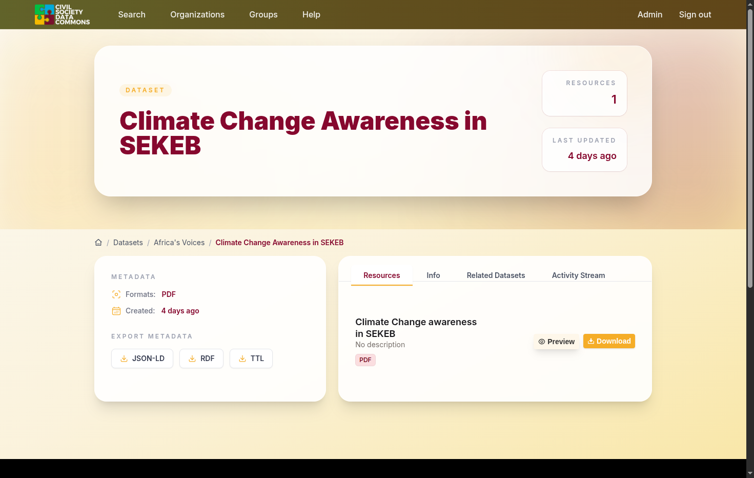This screenshot has width=754, height=478.
Task: Open the resource title link
Action: 416,328
